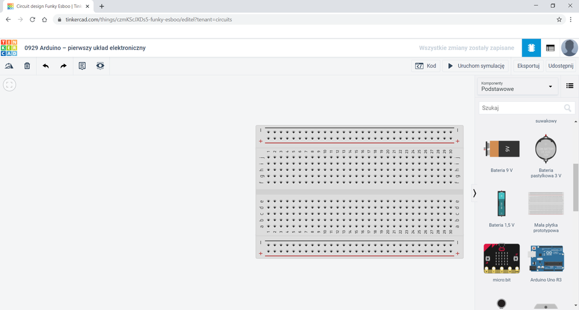Image resolution: width=579 pixels, height=310 pixels.
Task: Toggle notes visibility eye icon
Action: (100, 66)
